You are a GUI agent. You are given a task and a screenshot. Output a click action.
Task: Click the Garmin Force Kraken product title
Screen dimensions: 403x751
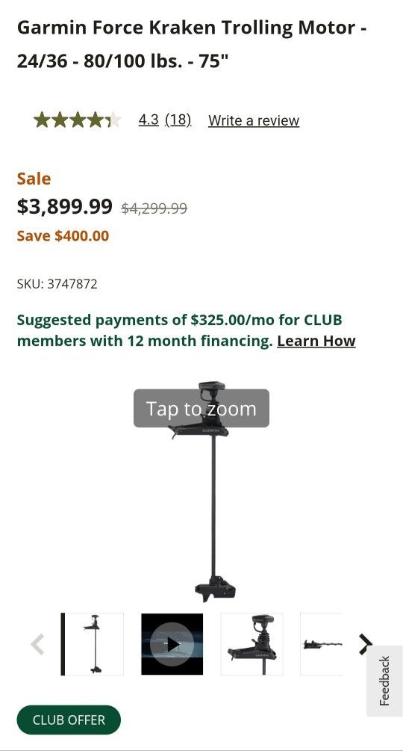coord(192,44)
